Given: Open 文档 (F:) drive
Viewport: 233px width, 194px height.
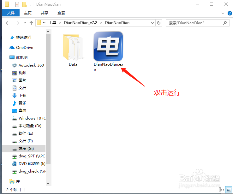Looking at the screenshot, I should (22, 141).
